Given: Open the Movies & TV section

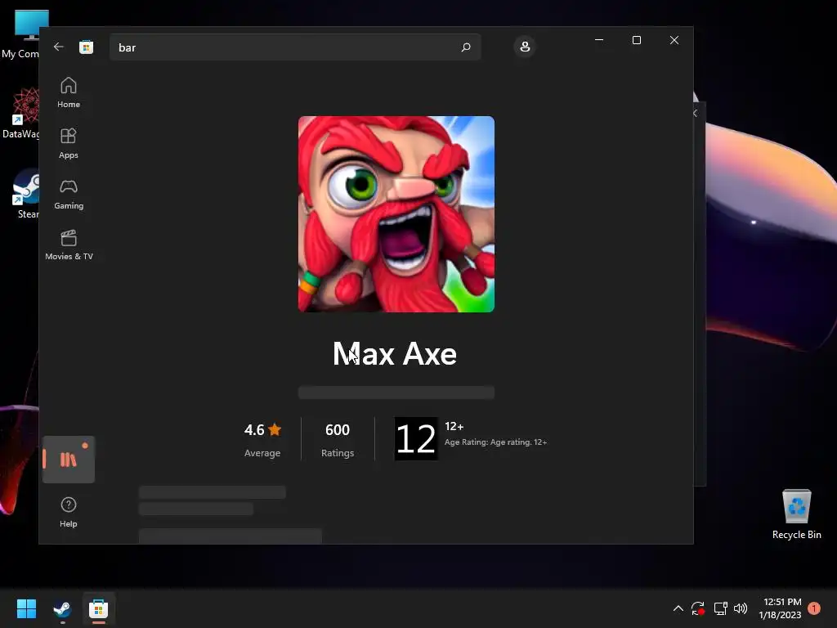Looking at the screenshot, I should click(x=69, y=244).
